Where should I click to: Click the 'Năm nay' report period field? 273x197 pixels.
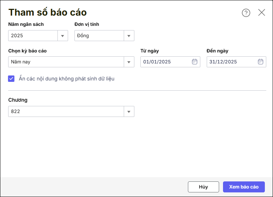tap(66, 62)
